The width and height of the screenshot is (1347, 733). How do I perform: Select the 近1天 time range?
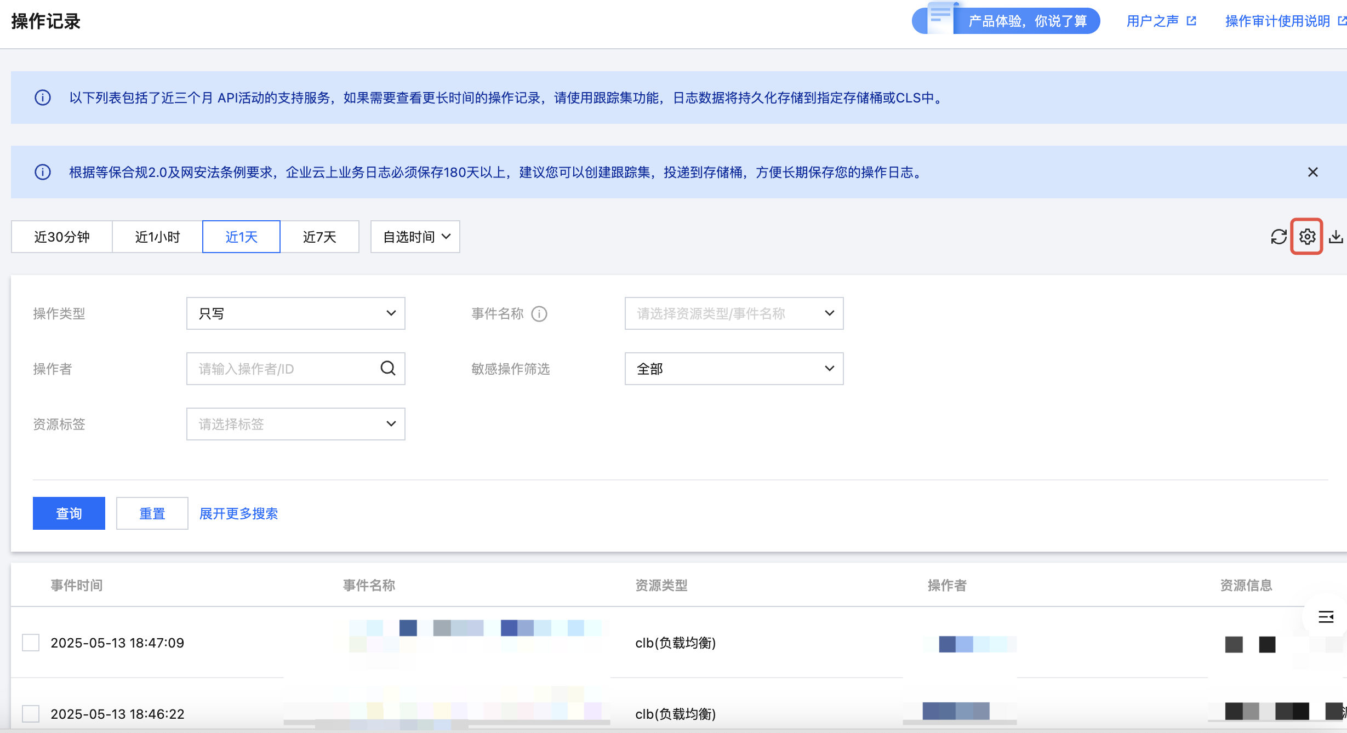point(242,237)
